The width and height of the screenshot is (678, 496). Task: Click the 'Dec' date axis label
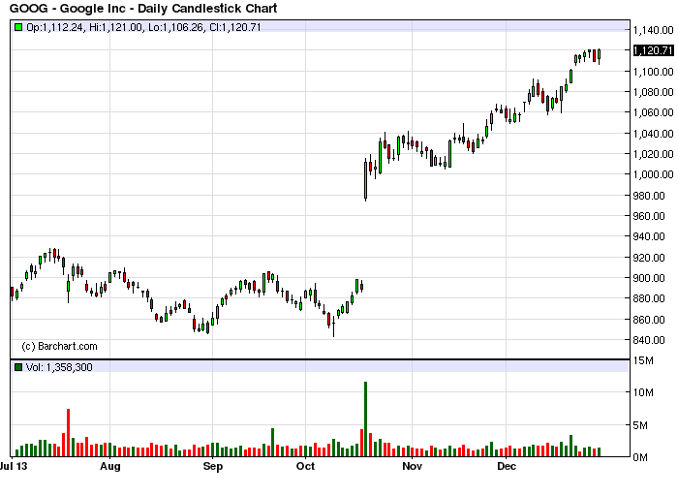point(507,466)
